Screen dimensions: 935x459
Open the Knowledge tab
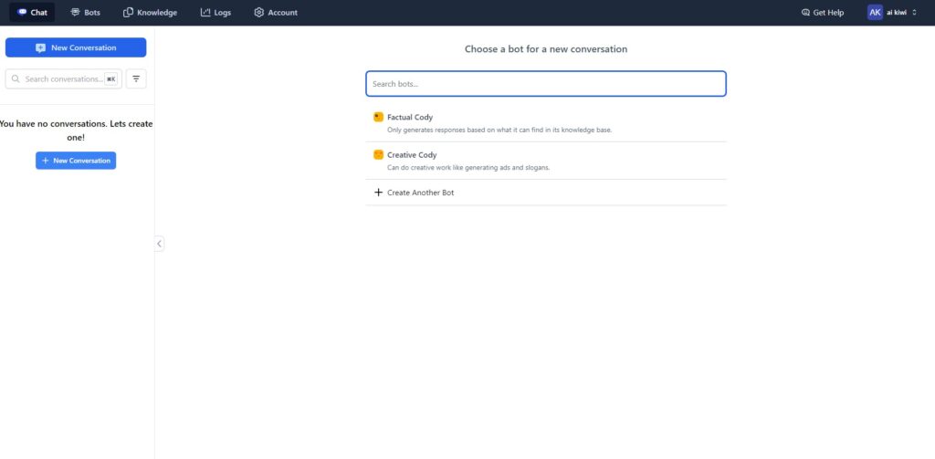click(x=151, y=12)
